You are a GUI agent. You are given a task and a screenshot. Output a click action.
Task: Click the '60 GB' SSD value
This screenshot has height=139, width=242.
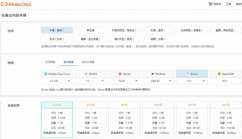coord(162,128)
